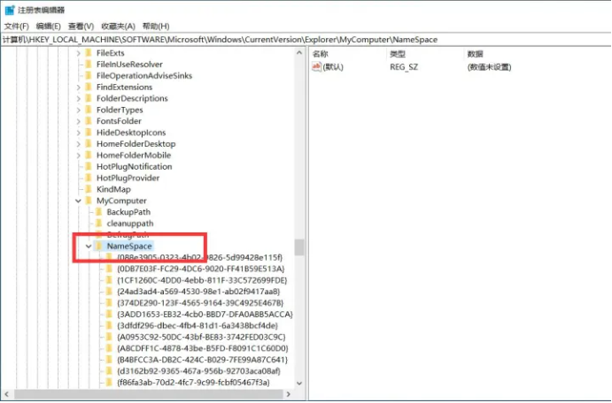This screenshot has height=403, width=612.
Task: Select the FileInUseResolver key
Action: 129,65
